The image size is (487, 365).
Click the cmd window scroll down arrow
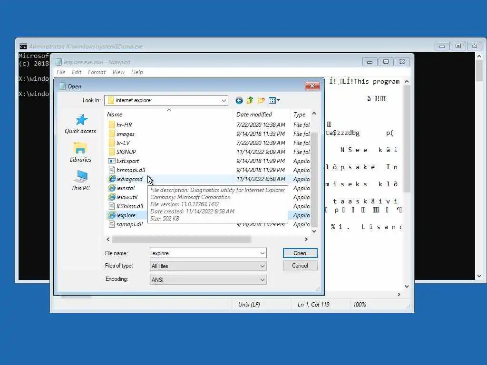[479, 276]
